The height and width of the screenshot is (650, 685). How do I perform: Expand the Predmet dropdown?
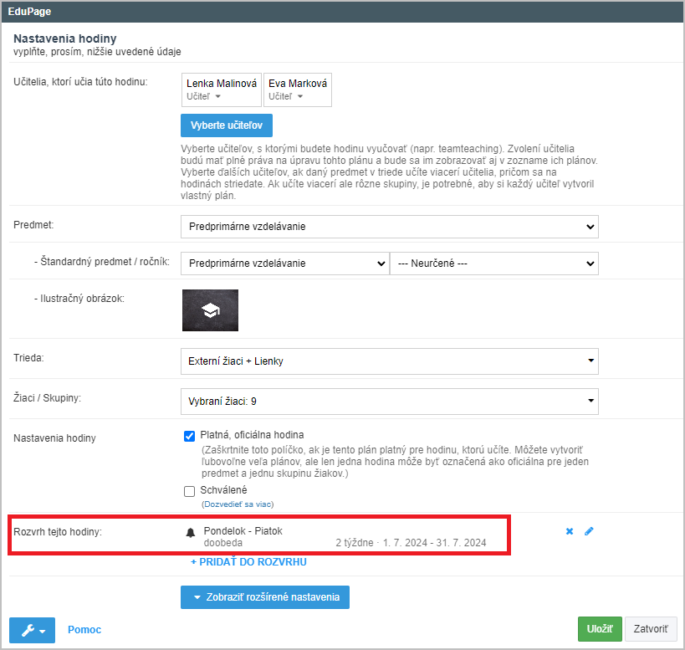coord(390,227)
